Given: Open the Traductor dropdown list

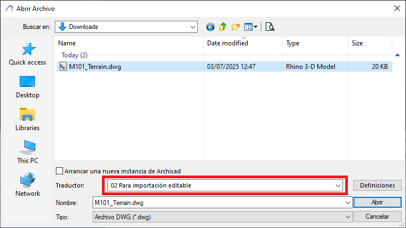Looking at the screenshot, I should pyautogui.click(x=338, y=186).
